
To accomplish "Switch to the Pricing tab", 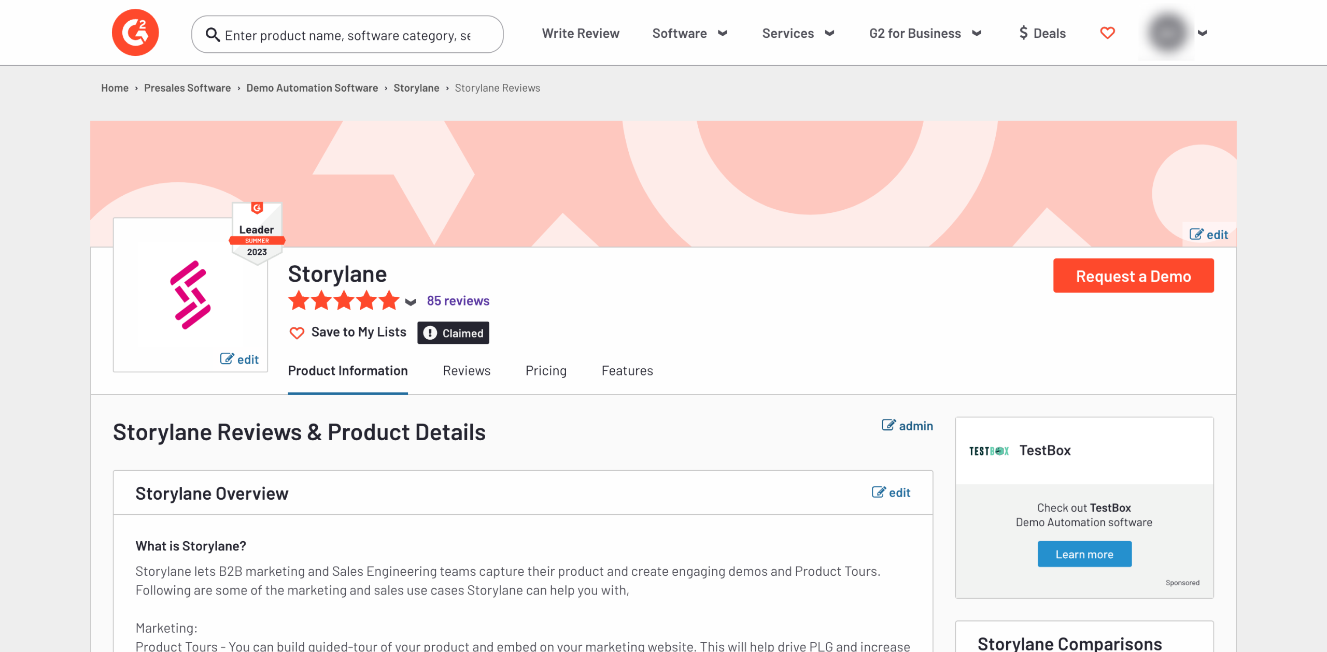I will [546, 371].
